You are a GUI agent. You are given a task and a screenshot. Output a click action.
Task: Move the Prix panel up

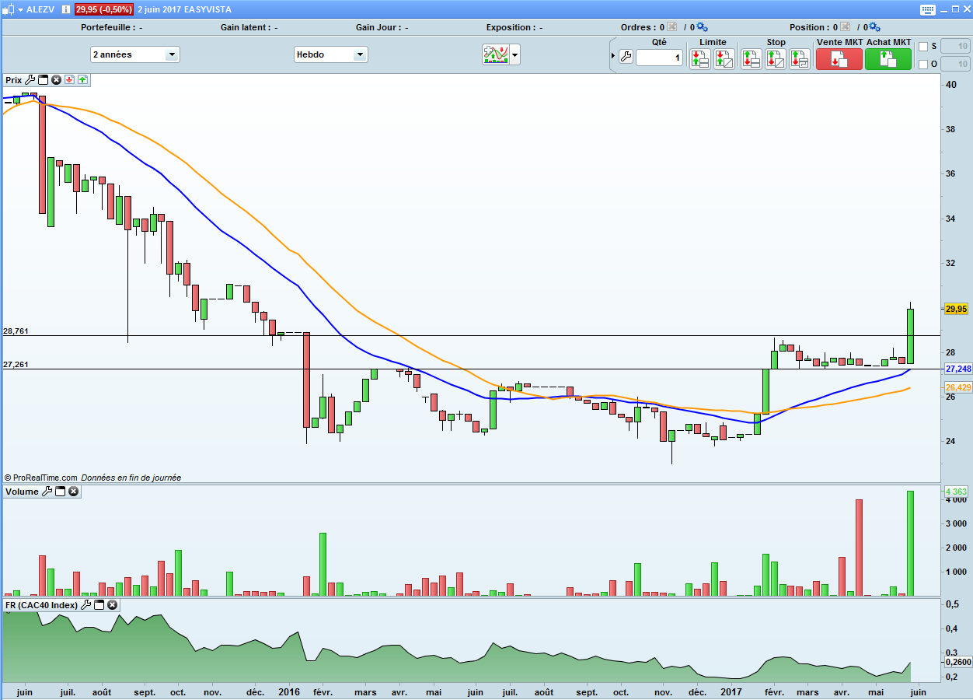[x=82, y=79]
